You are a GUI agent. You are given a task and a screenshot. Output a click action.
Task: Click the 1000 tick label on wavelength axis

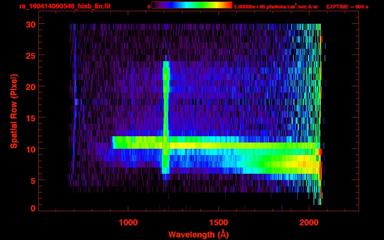click(x=128, y=222)
